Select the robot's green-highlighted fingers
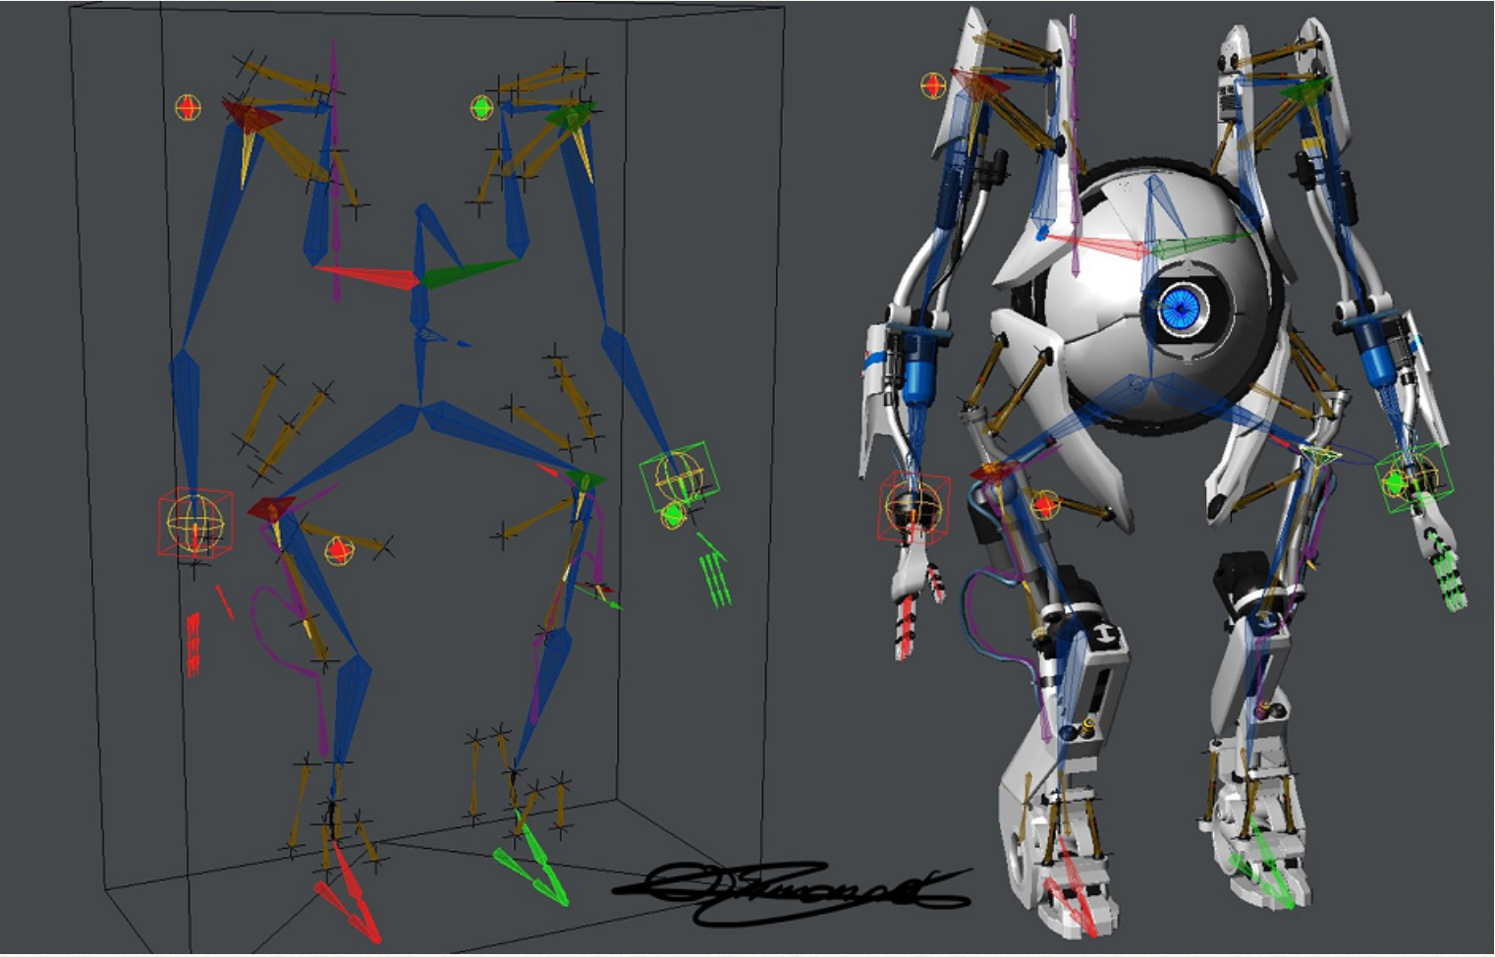This screenshot has height=957, width=1495. point(1447,573)
